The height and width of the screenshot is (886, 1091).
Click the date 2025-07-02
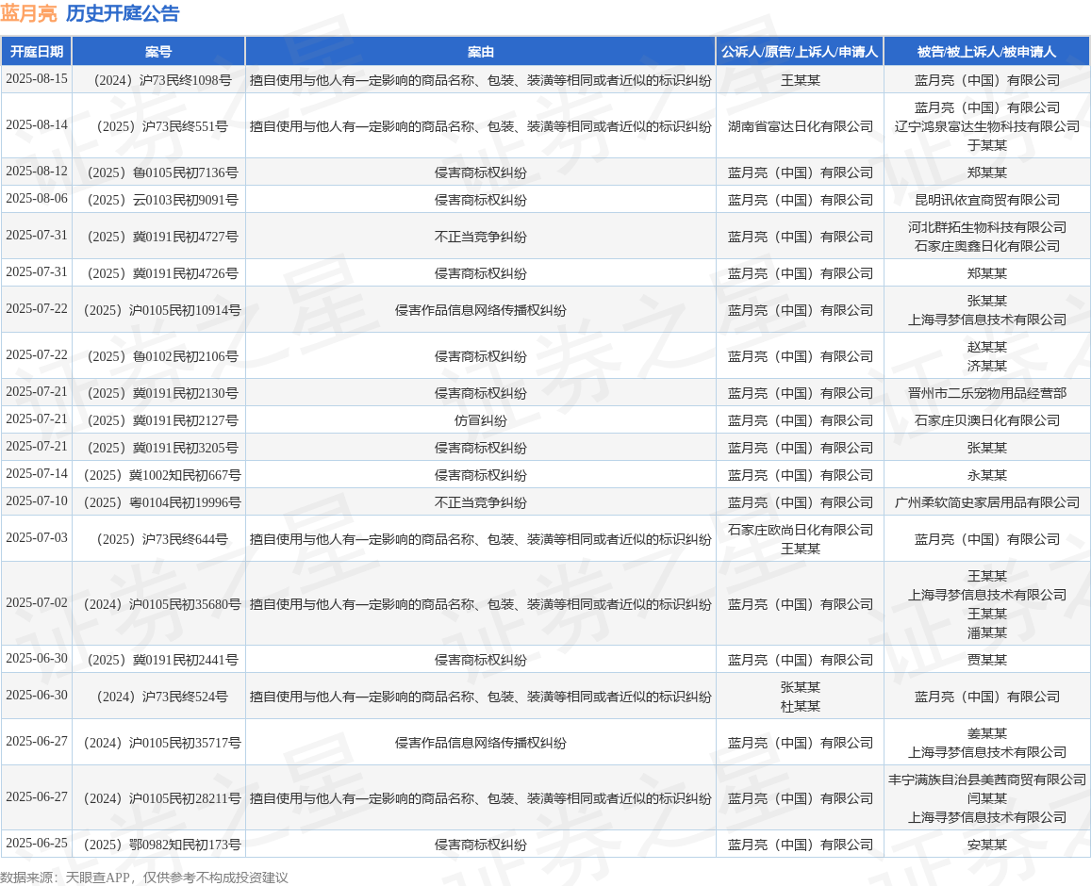pos(37,603)
